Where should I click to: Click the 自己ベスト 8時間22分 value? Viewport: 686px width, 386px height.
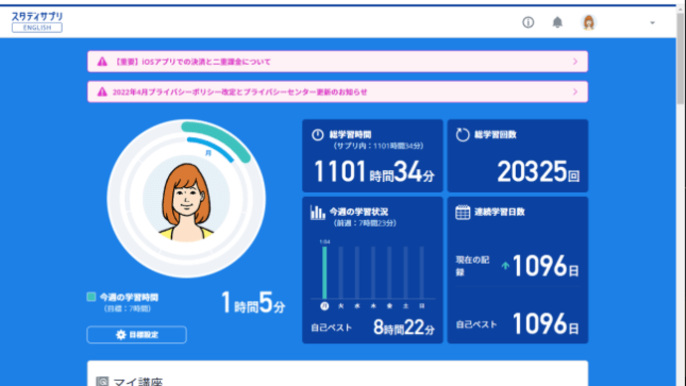(404, 327)
